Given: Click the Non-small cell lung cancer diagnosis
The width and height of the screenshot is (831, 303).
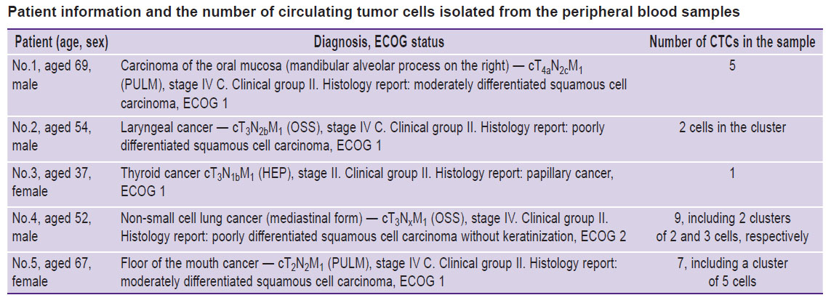Looking at the screenshot, I should coord(374,227).
